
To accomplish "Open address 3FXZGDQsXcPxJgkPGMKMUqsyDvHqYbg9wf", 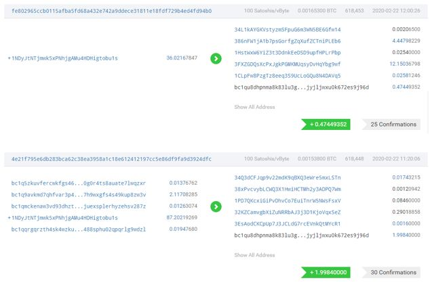I will 288,64.
